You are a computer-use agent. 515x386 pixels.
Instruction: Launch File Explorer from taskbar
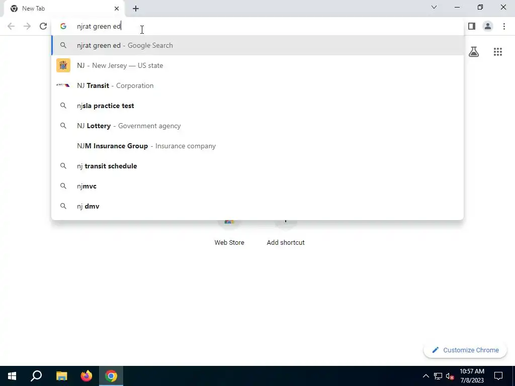coord(61,376)
